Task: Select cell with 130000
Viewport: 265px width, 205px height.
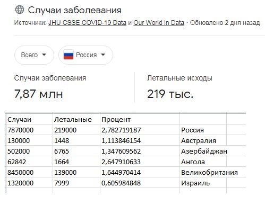Action: 29,140
